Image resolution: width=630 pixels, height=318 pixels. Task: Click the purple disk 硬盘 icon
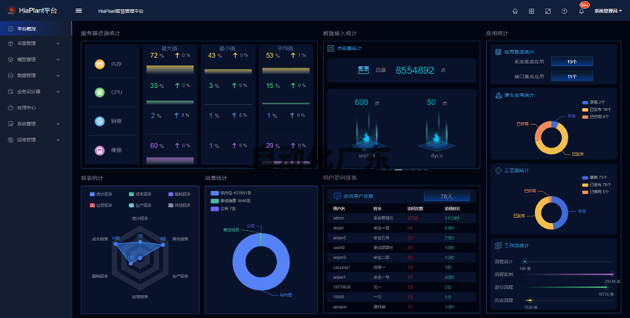pyautogui.click(x=100, y=150)
